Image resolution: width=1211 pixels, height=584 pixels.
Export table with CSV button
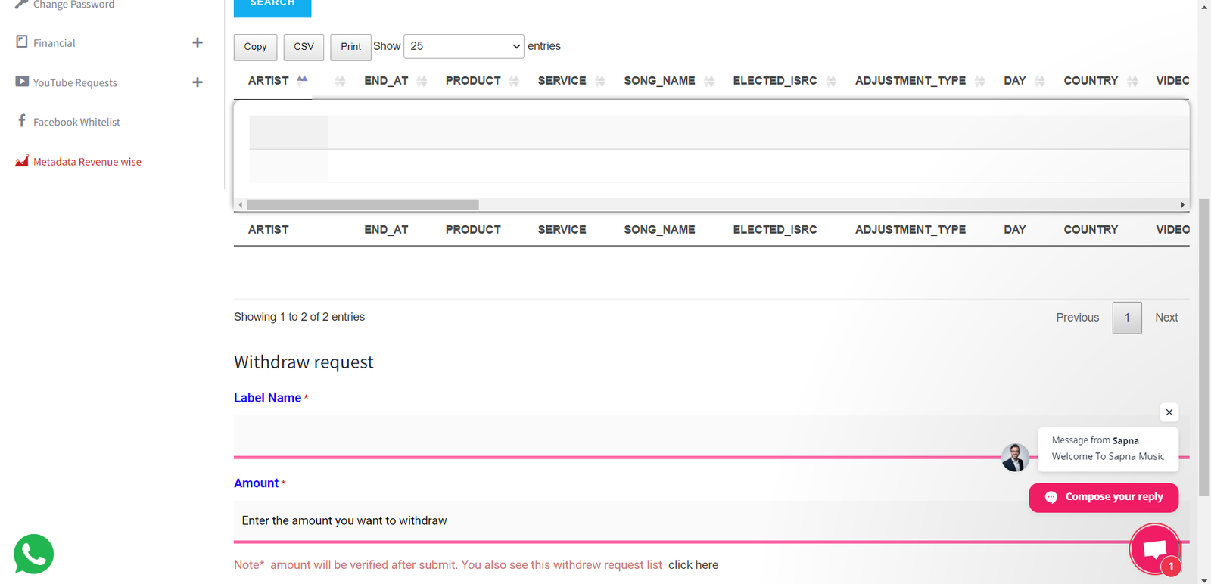304,47
